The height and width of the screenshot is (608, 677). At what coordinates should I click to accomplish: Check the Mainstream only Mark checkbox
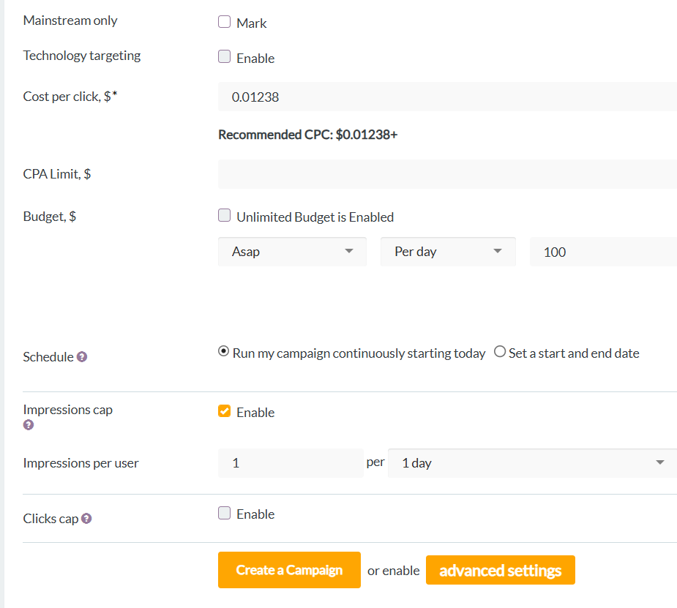[x=224, y=21]
